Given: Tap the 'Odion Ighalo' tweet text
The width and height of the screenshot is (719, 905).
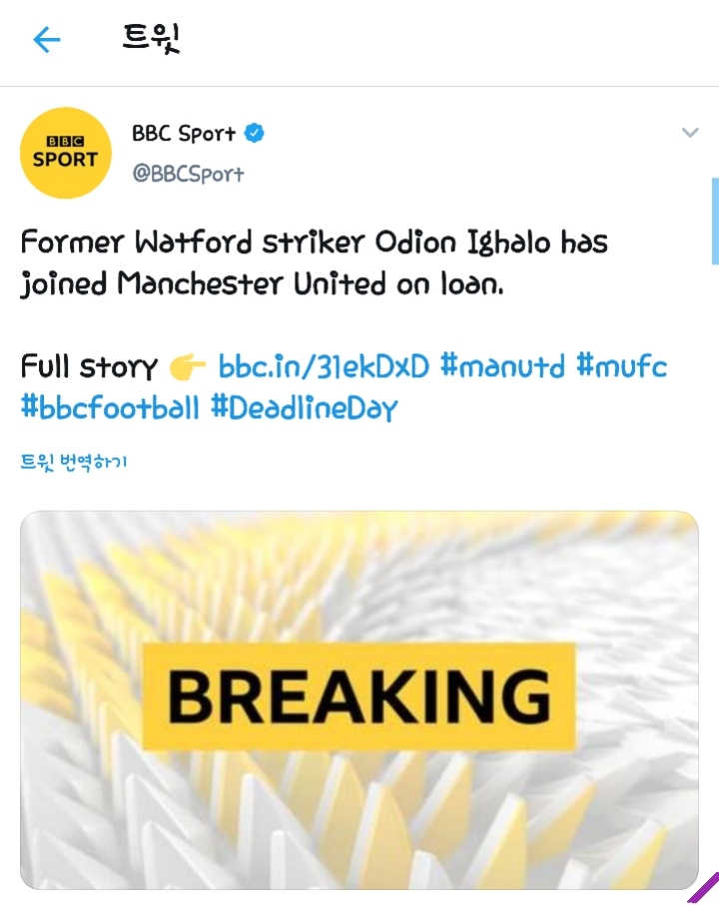Looking at the screenshot, I should [444, 243].
